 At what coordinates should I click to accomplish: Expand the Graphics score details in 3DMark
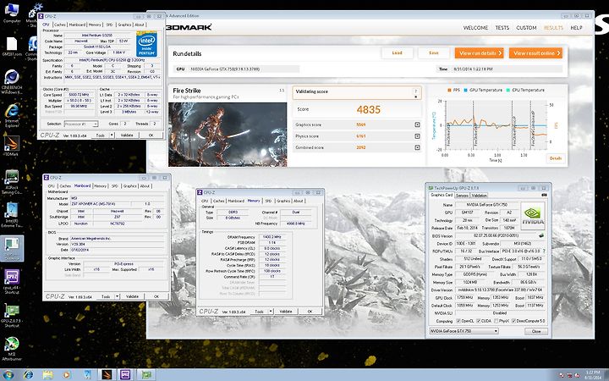click(x=417, y=124)
